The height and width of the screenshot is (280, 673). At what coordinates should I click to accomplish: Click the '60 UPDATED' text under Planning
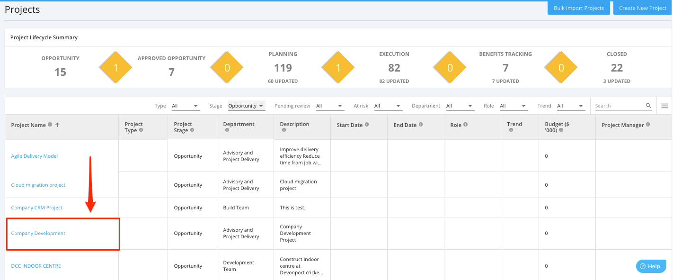[283, 81]
